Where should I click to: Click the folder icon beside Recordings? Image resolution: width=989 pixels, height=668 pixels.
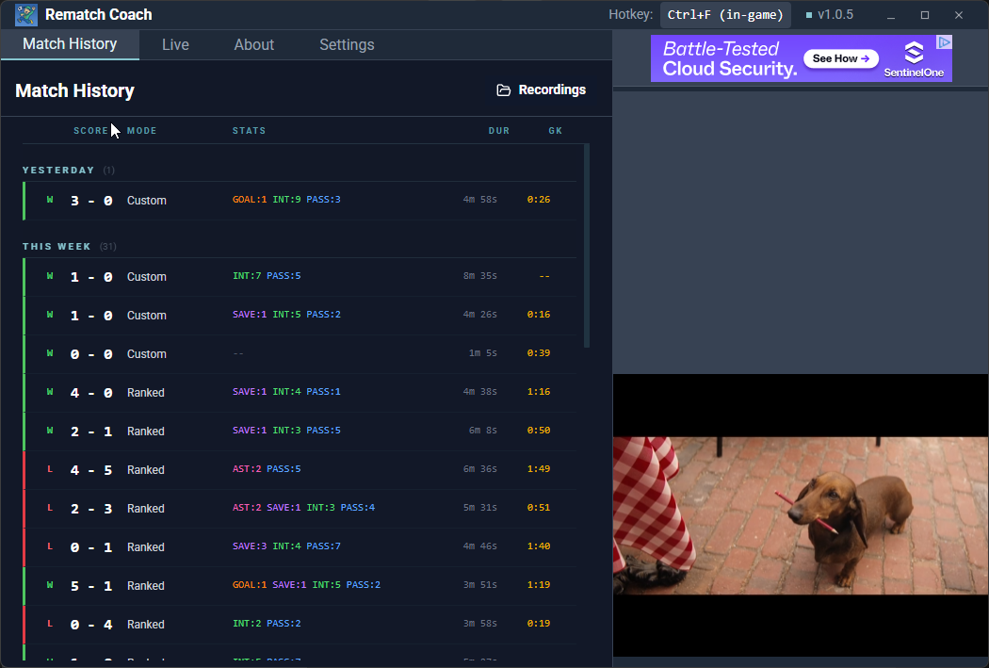(x=504, y=90)
